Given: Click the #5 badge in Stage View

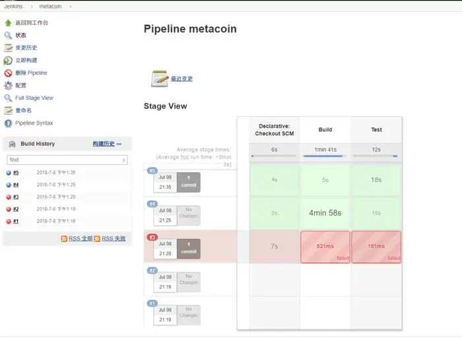Looking at the screenshot, I should coord(152,171).
